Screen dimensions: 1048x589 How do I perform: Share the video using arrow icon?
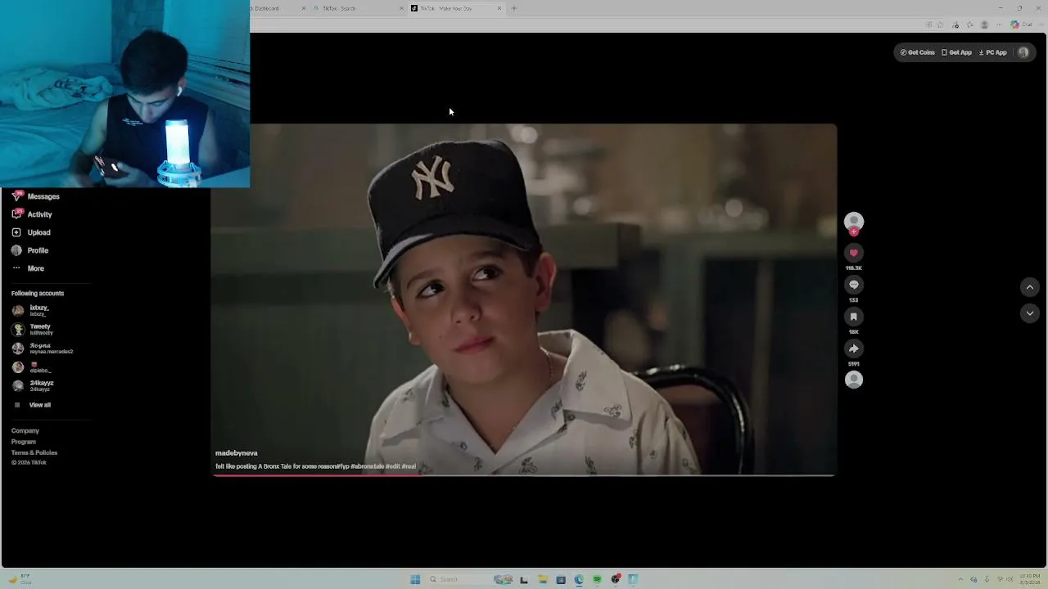click(x=854, y=348)
